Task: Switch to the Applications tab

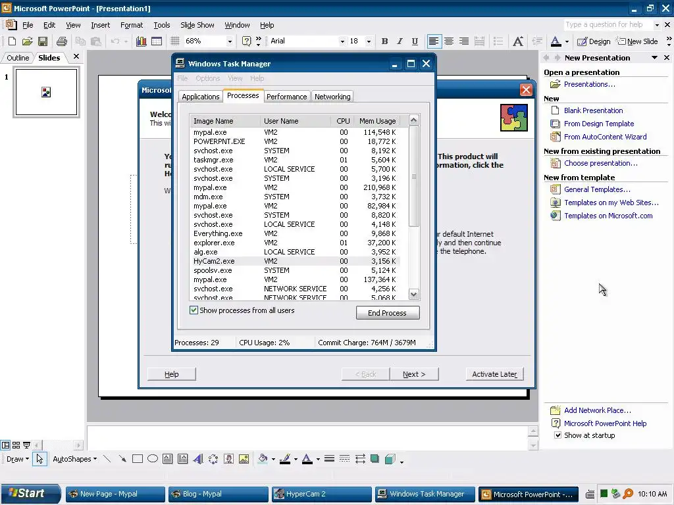Action: pos(200,97)
